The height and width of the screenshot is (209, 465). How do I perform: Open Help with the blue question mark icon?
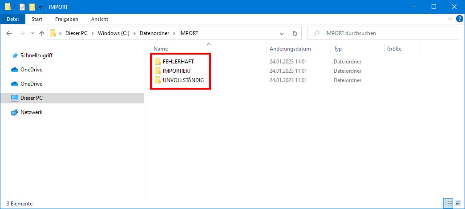pyautogui.click(x=459, y=19)
